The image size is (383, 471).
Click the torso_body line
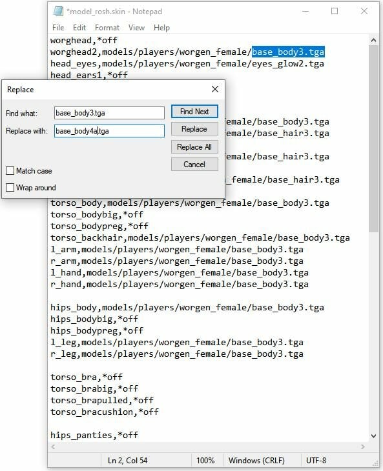click(190, 203)
